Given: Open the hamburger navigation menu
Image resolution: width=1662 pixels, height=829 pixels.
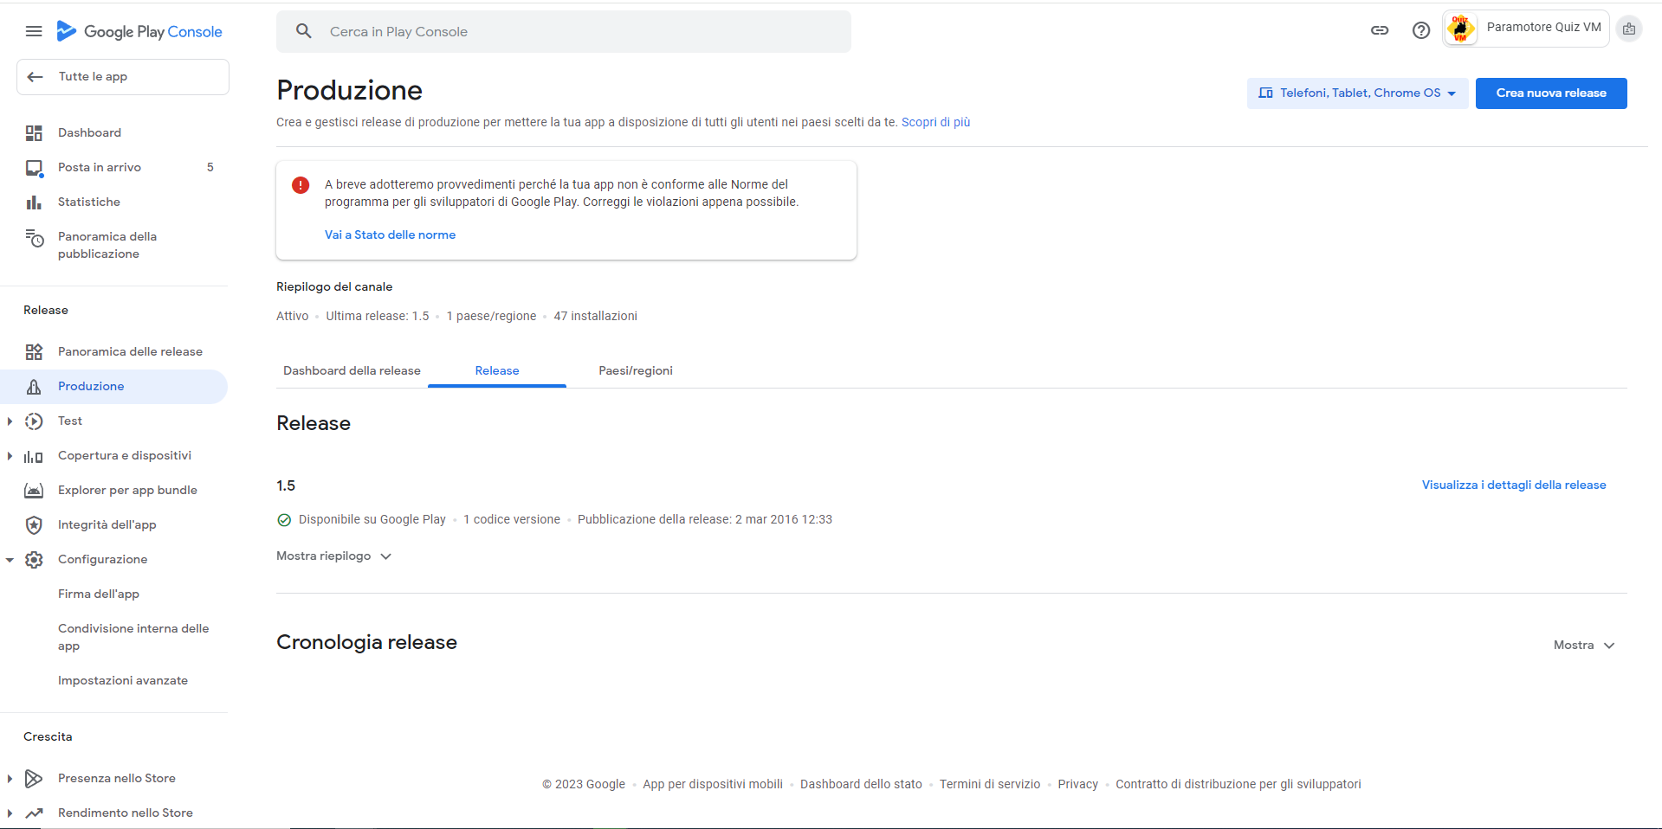Looking at the screenshot, I should (x=34, y=32).
